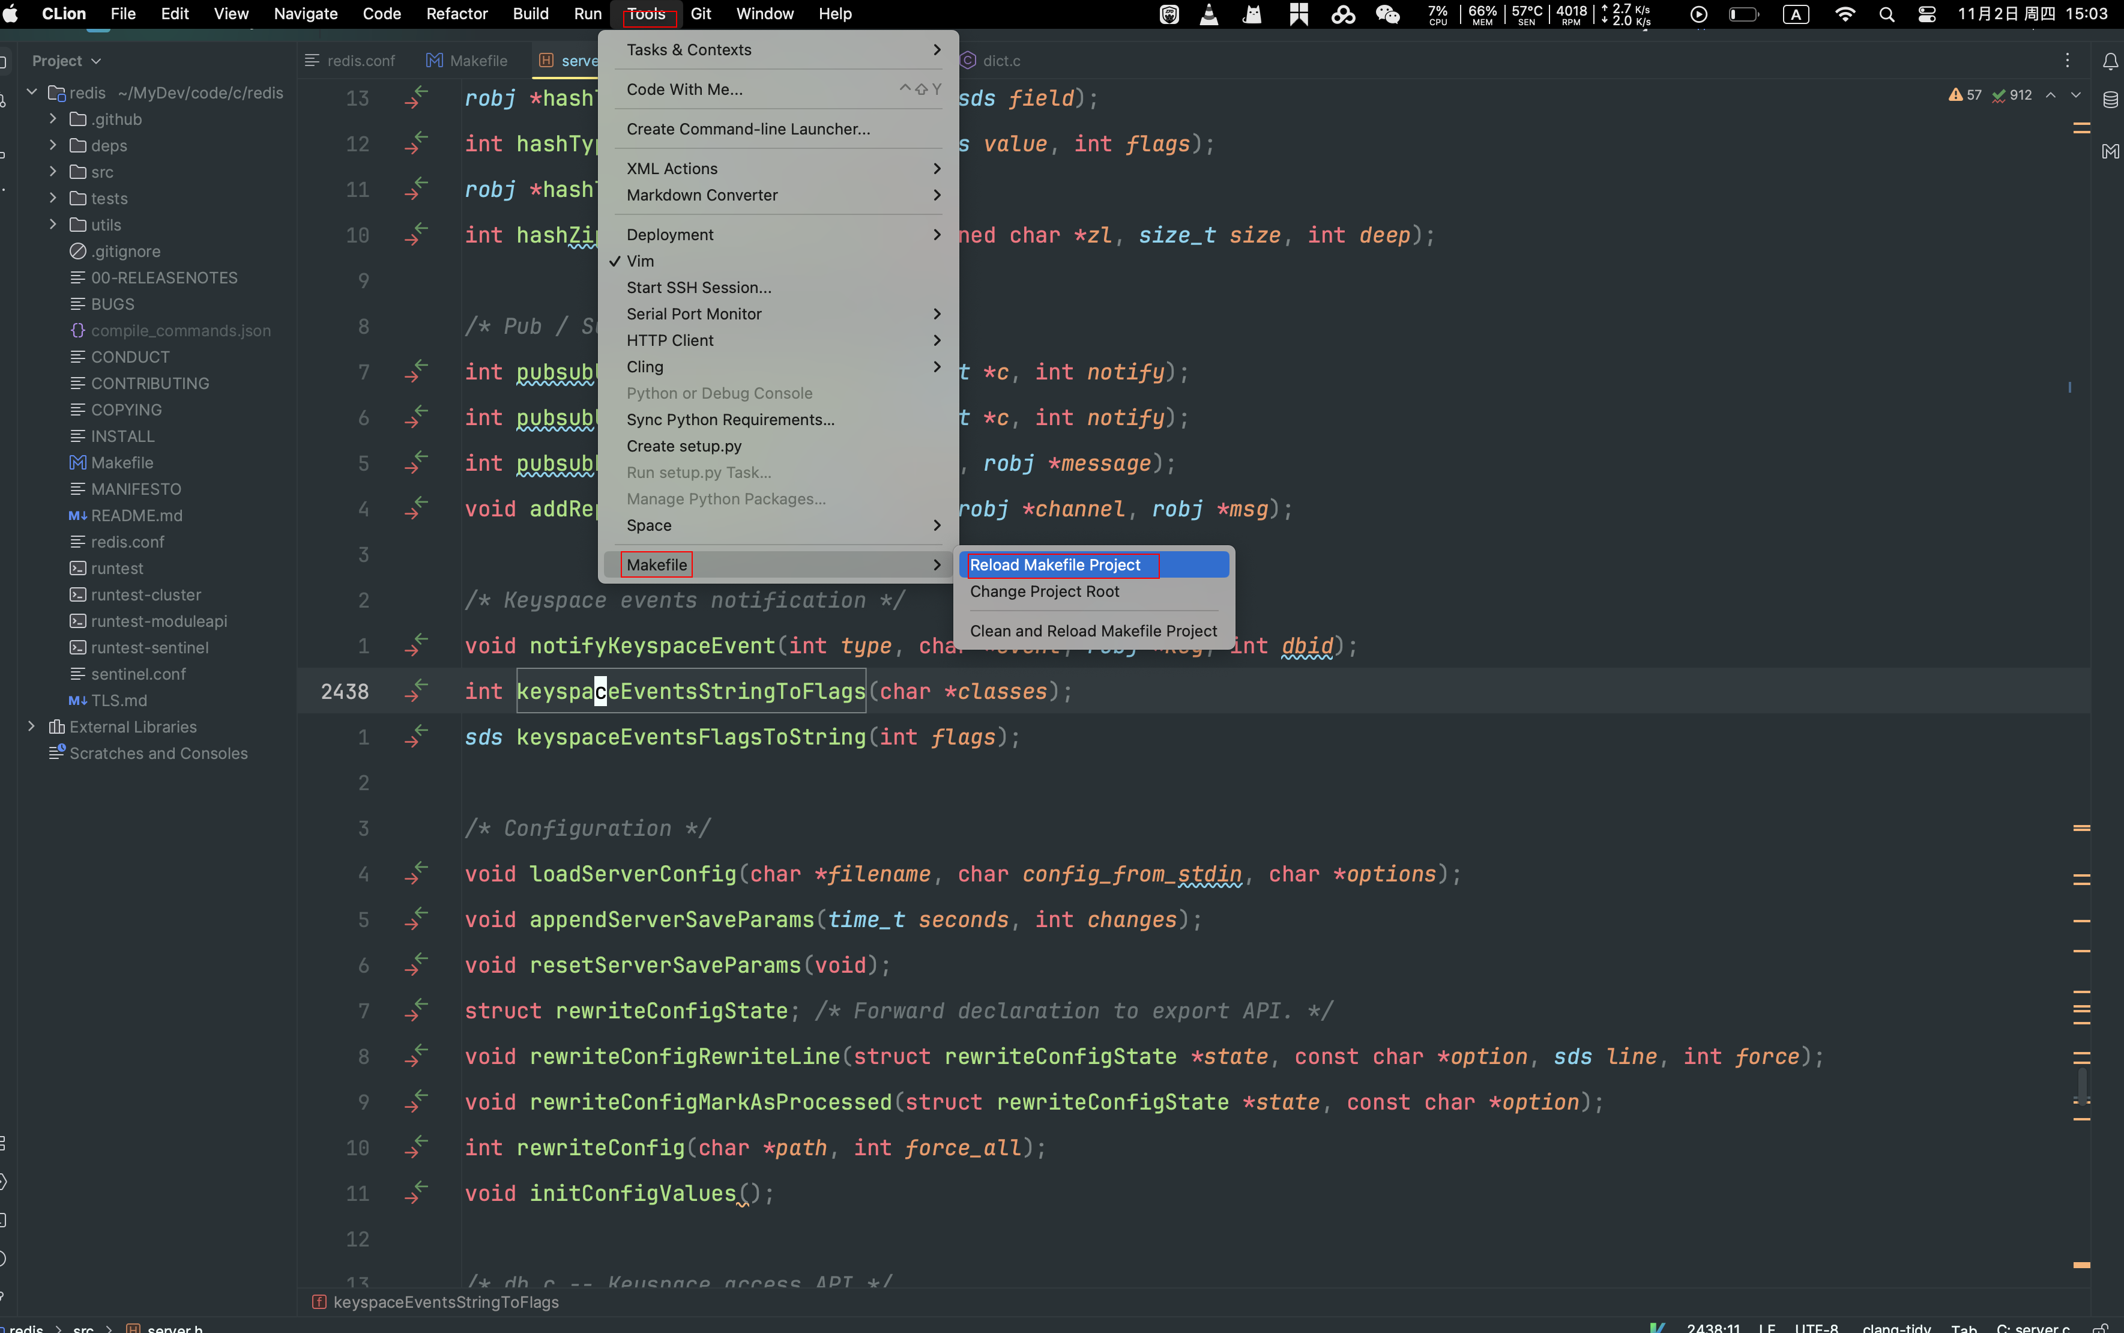Expand the src folder
Viewport: 2124px width, 1333px height.
pos(53,172)
